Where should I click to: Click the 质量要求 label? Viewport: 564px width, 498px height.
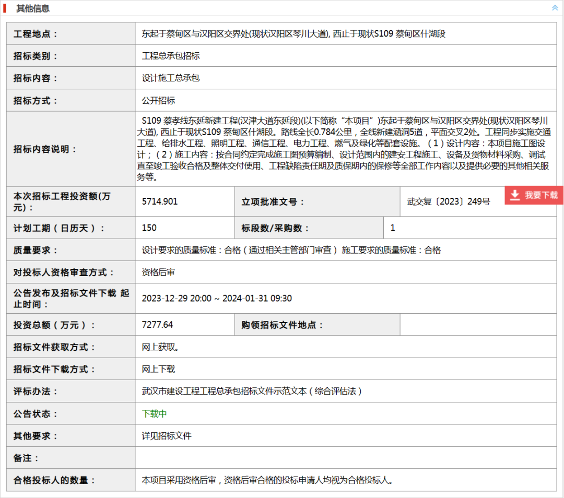pyautogui.click(x=36, y=250)
